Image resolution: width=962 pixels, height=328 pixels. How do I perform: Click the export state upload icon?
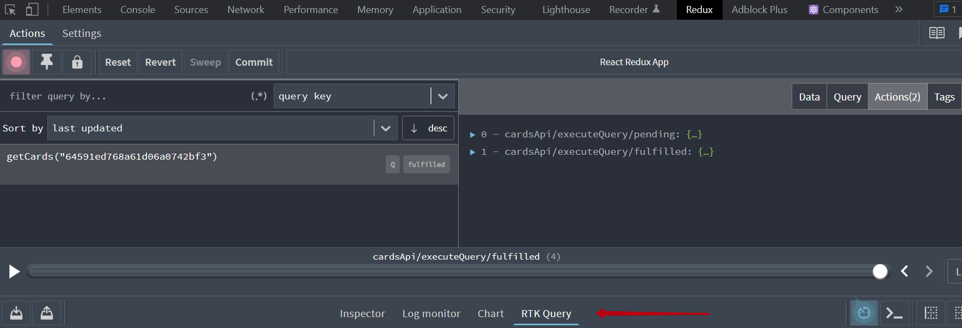47,313
